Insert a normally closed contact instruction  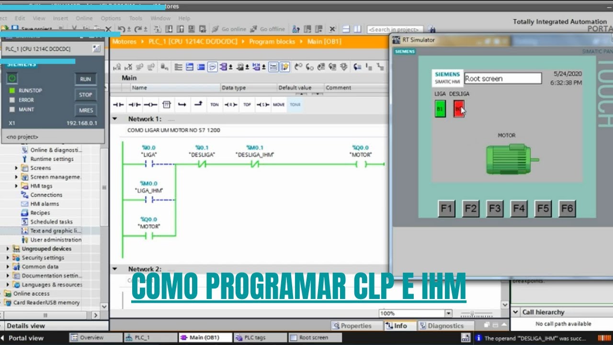coord(135,104)
